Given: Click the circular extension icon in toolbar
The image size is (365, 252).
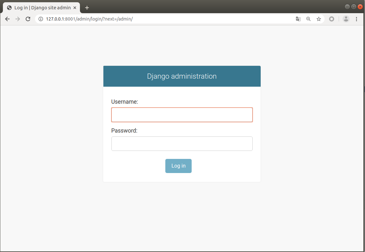Looking at the screenshot, I should click(332, 19).
